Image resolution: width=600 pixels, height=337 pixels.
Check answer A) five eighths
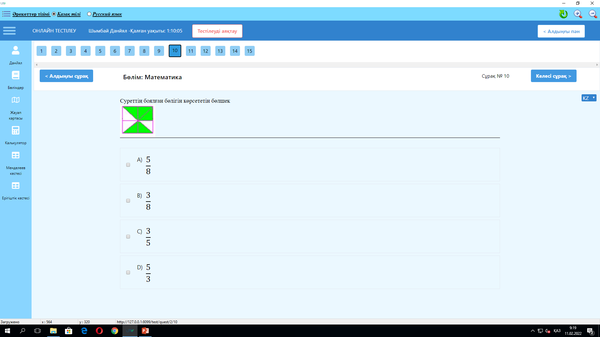coord(128,165)
